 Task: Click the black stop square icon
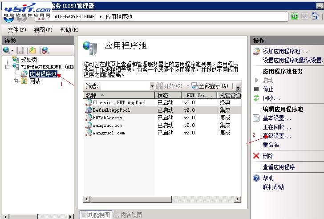click(256, 89)
